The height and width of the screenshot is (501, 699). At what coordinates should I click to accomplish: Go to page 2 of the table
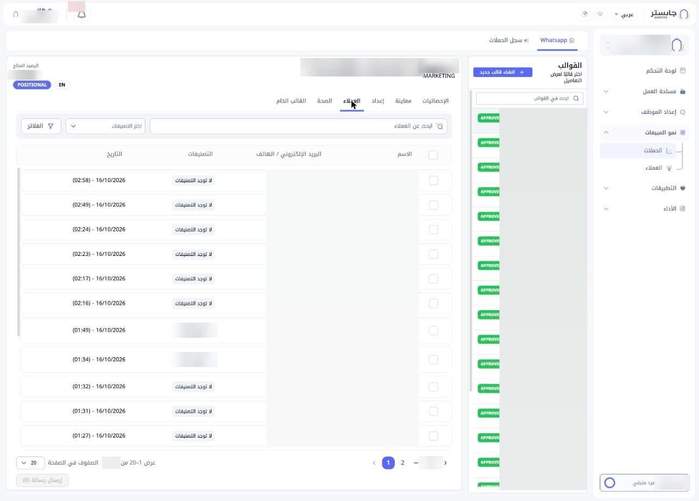click(x=402, y=463)
